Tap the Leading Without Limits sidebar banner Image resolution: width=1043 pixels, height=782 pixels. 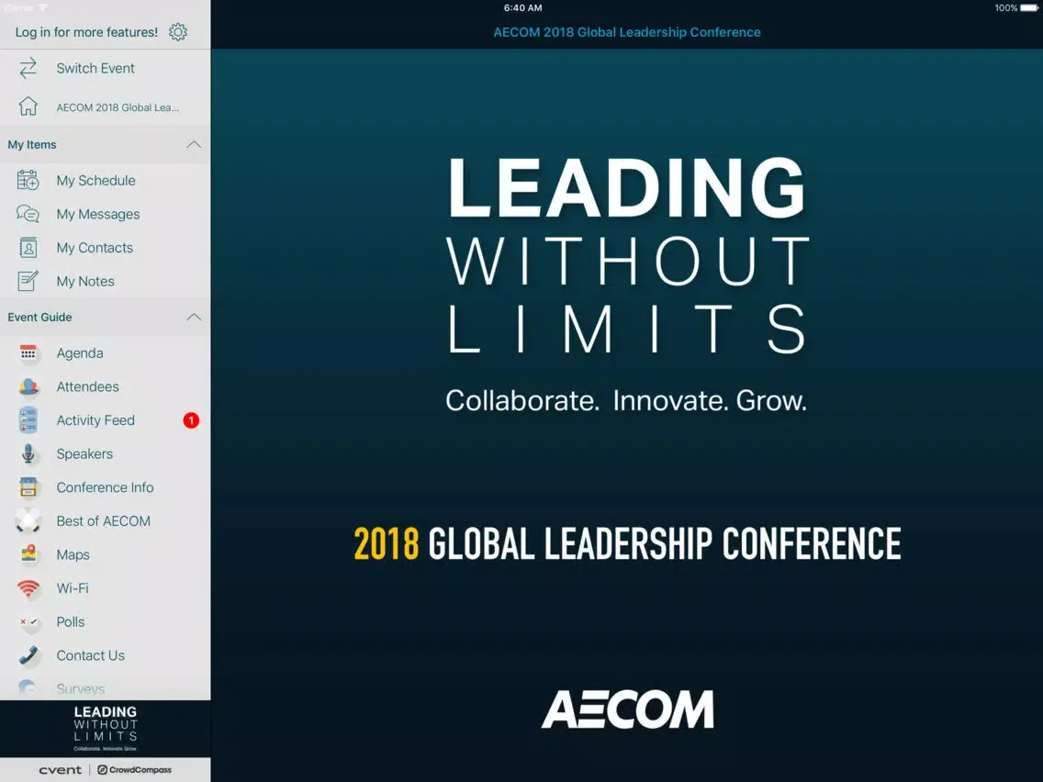(105, 729)
